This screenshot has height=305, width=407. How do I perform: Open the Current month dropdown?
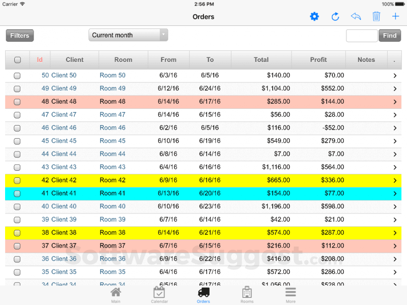click(127, 35)
